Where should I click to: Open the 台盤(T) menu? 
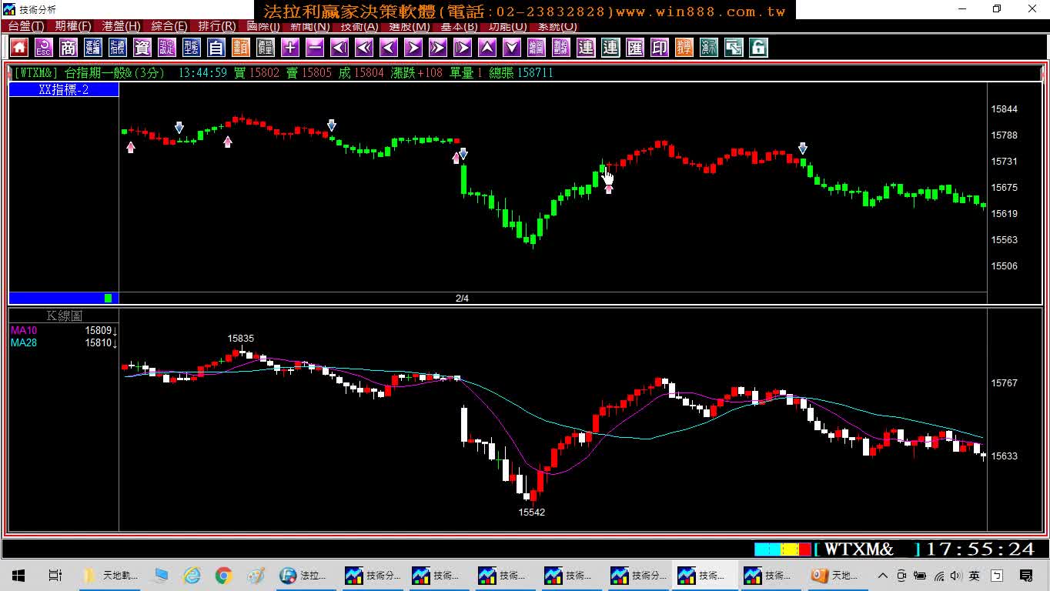(25, 26)
